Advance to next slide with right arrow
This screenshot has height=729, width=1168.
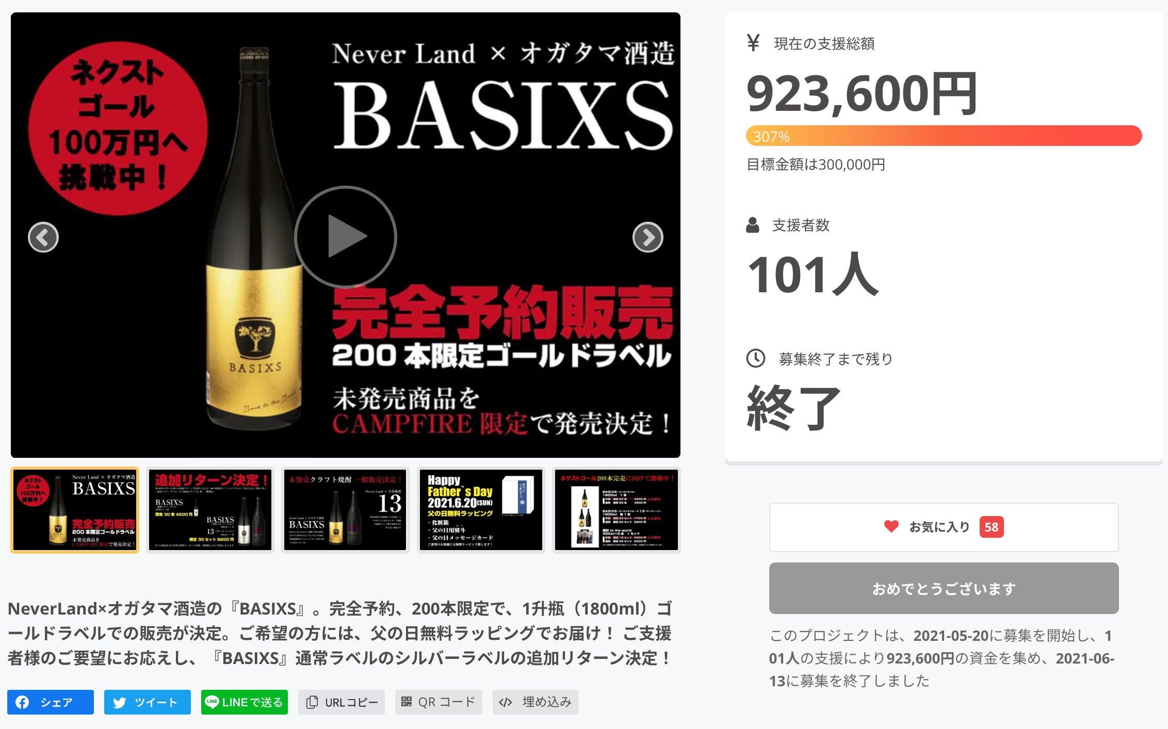647,237
